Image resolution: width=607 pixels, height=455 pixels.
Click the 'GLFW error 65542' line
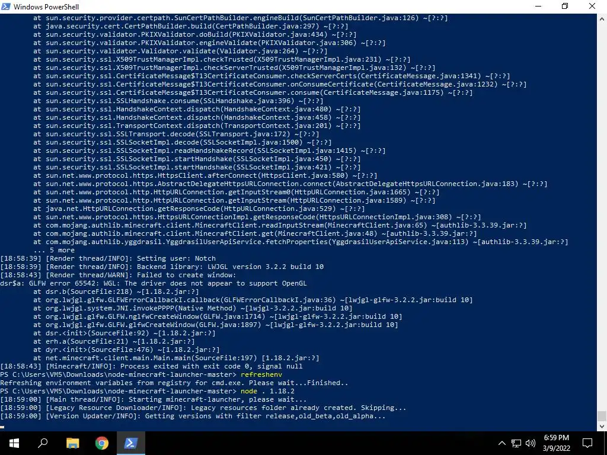[154, 283]
